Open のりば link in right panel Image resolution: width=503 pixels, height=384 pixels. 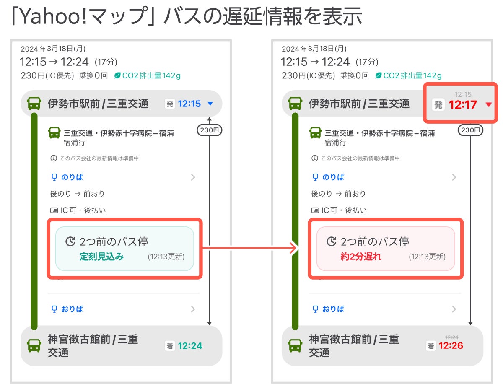tap(333, 177)
